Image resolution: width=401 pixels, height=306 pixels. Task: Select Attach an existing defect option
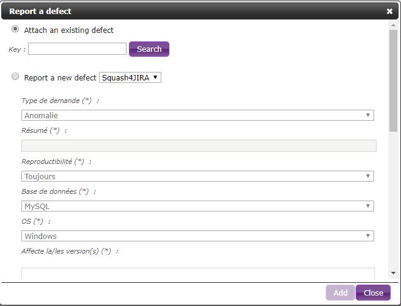point(15,29)
